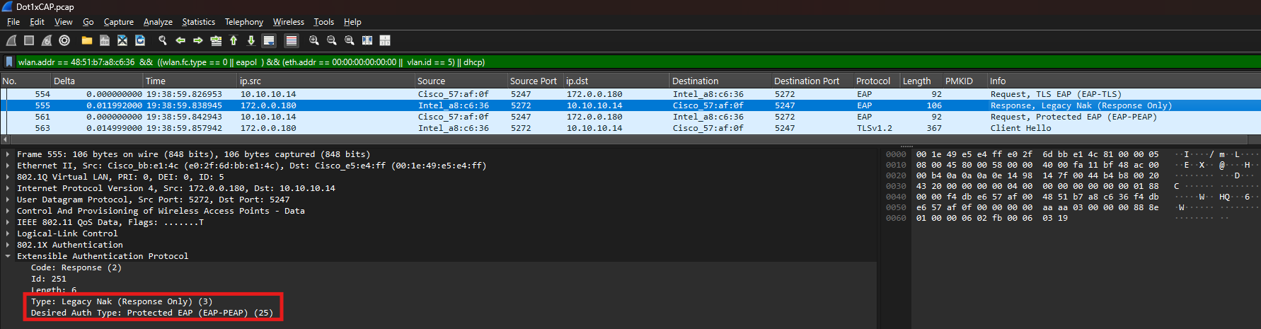Viewport: 1261px width, 329px height.
Task: Open a capture file via folder icon
Action: click(x=87, y=40)
